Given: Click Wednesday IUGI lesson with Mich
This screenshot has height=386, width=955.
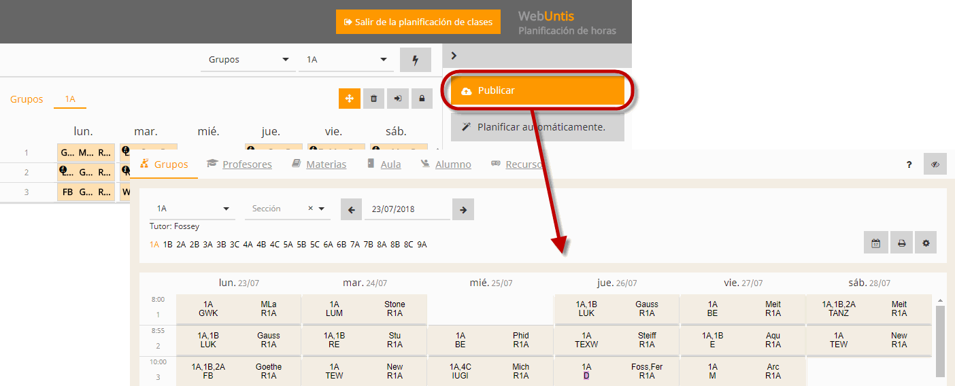Looking at the screenshot, I should click(x=490, y=372).
